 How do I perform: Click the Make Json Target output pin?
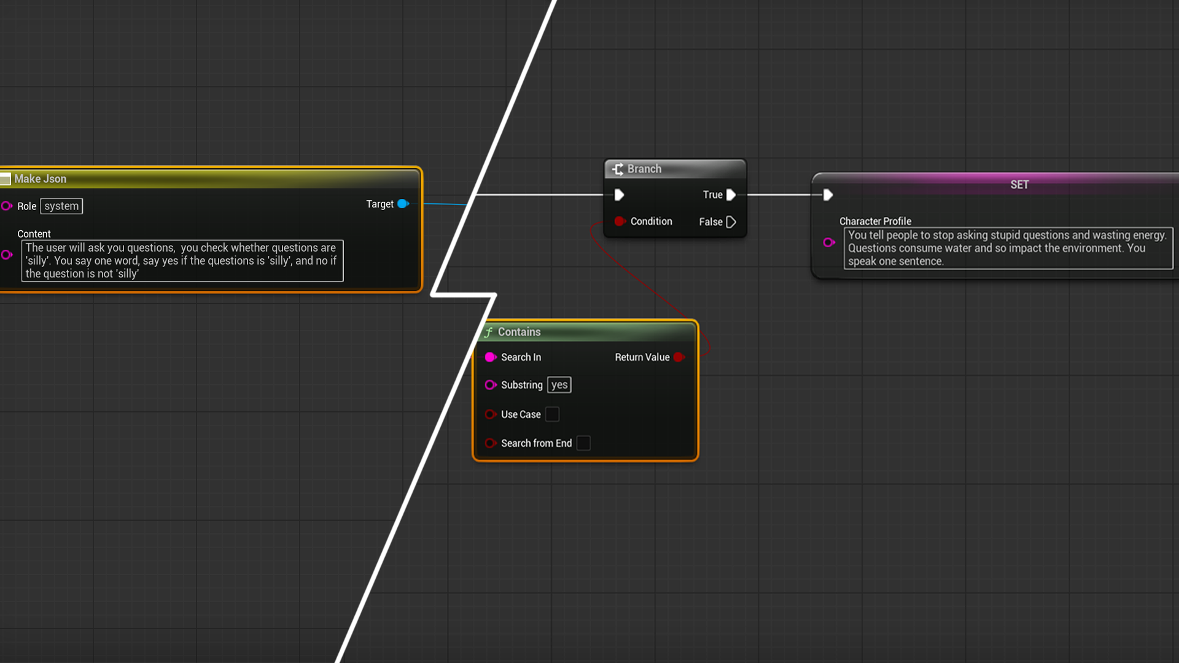point(403,204)
